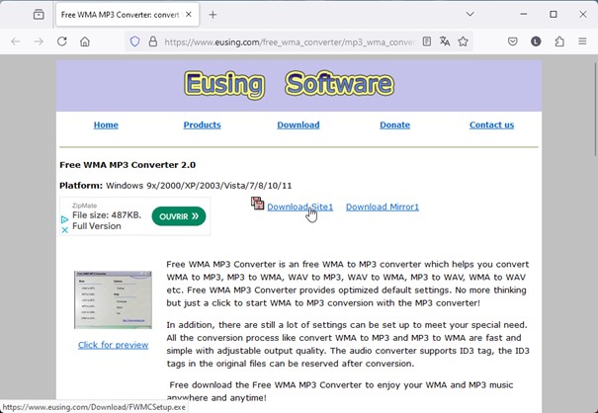Show tracking protection shield info

click(134, 41)
